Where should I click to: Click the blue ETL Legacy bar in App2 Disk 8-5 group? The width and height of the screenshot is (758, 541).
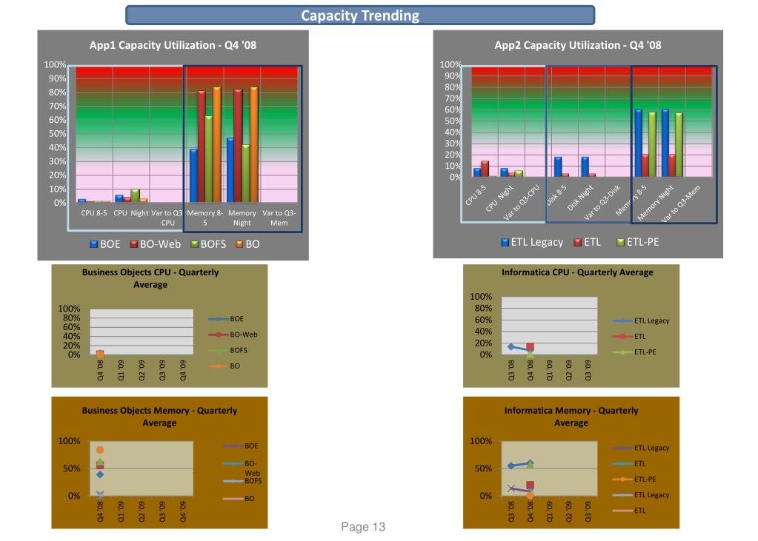pyautogui.click(x=559, y=167)
